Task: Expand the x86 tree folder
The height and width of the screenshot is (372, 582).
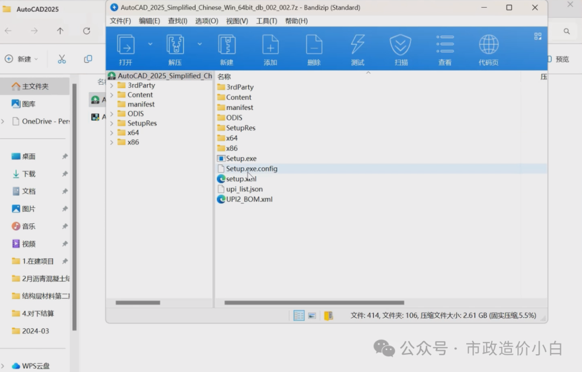Action: pyautogui.click(x=112, y=142)
